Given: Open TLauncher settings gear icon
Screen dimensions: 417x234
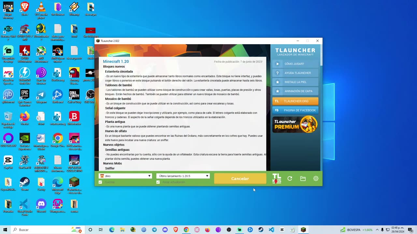Looking at the screenshot, I should [316, 178].
